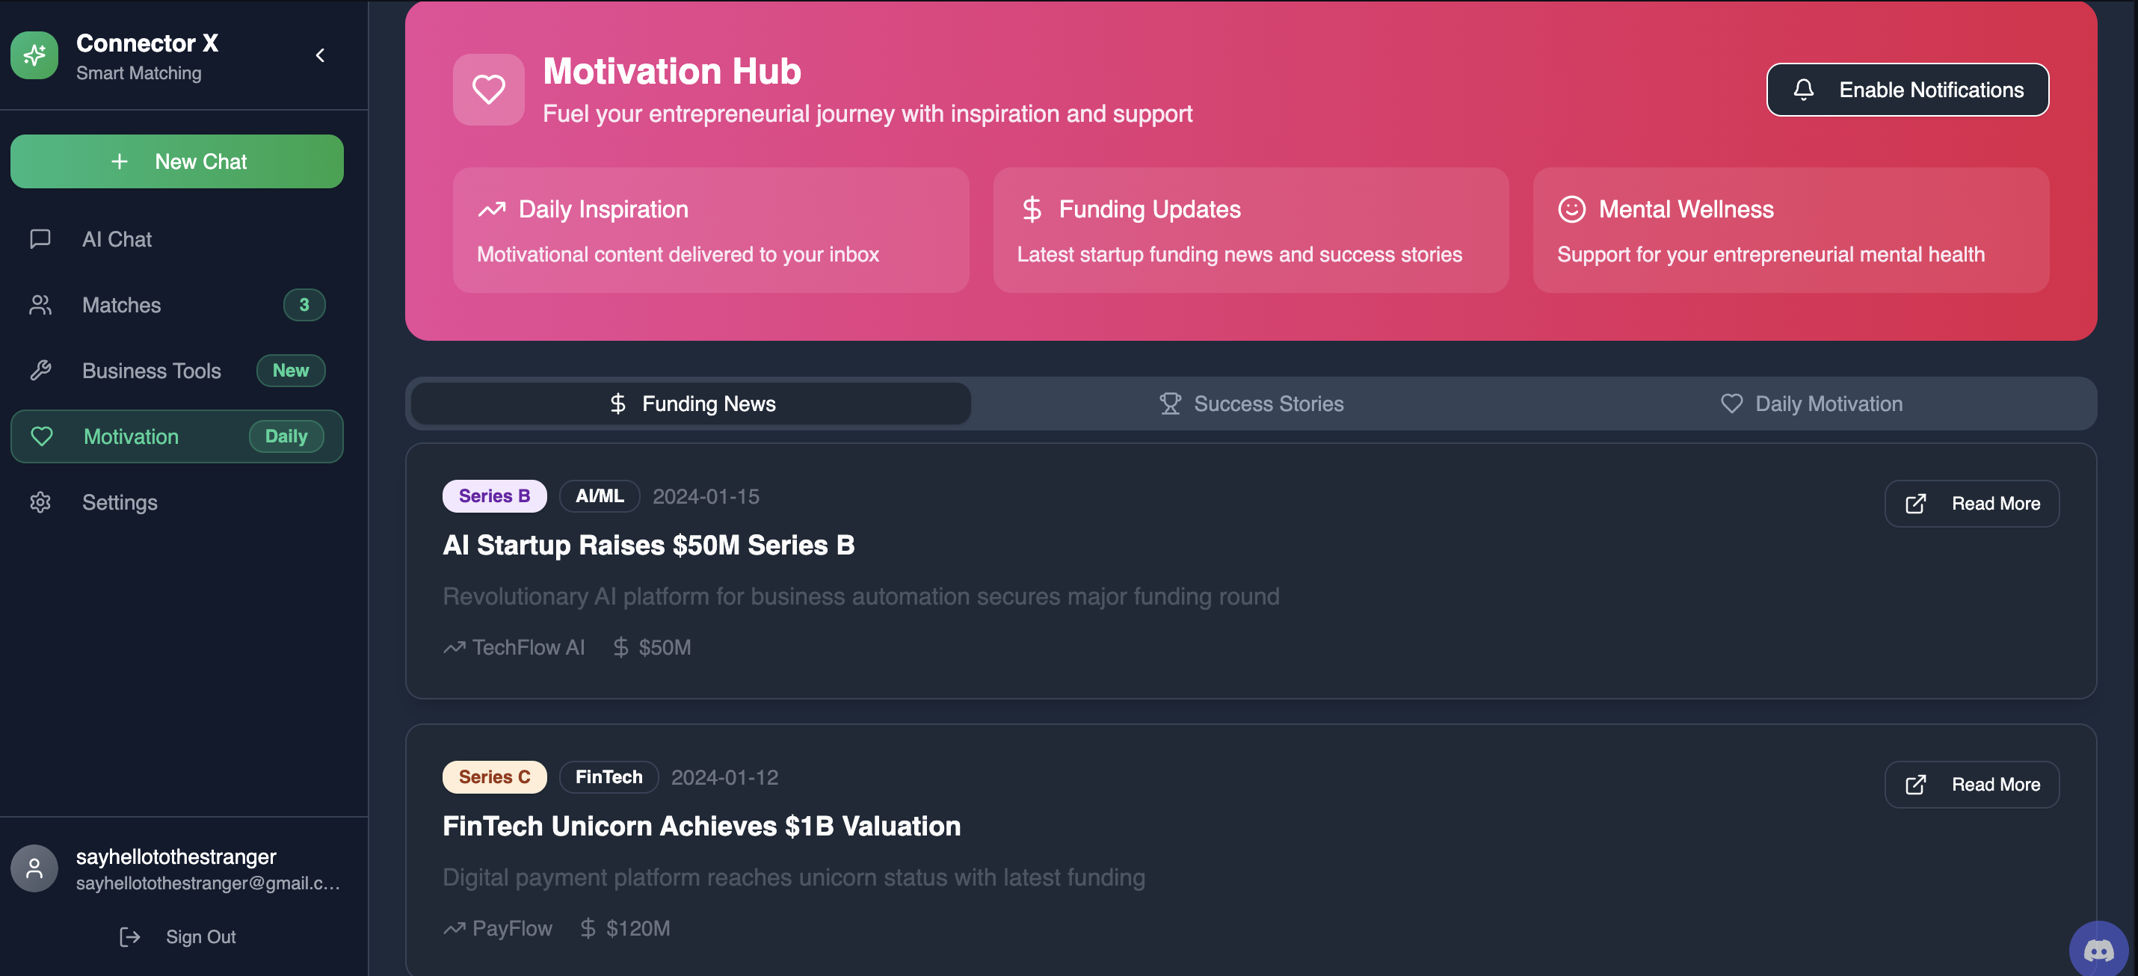Click the Settings gear icon
Viewport: 2138px width, 976px height.
pos(40,502)
